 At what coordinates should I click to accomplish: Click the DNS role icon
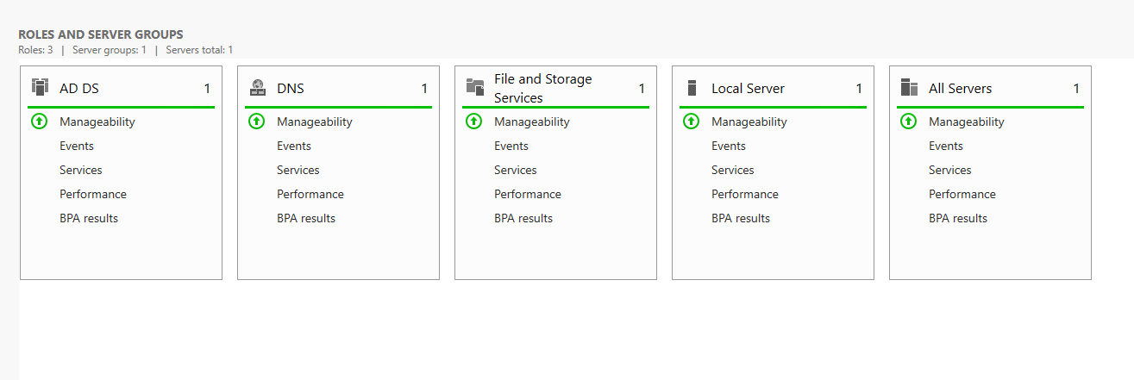[x=258, y=87]
